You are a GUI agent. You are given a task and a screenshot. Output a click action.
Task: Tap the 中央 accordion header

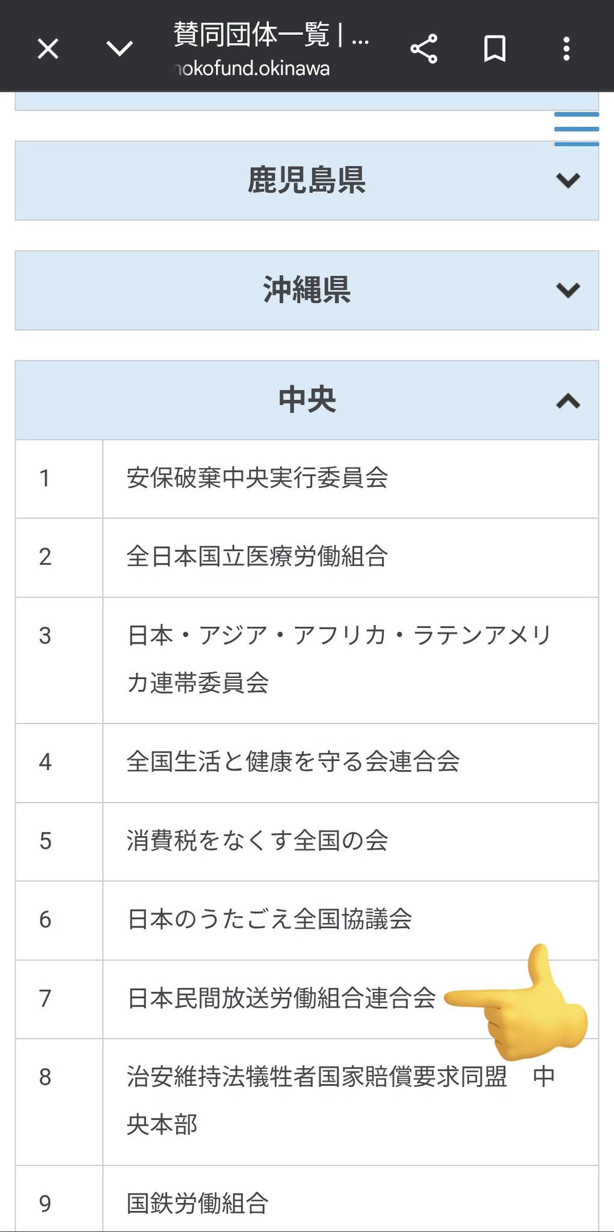(306, 401)
